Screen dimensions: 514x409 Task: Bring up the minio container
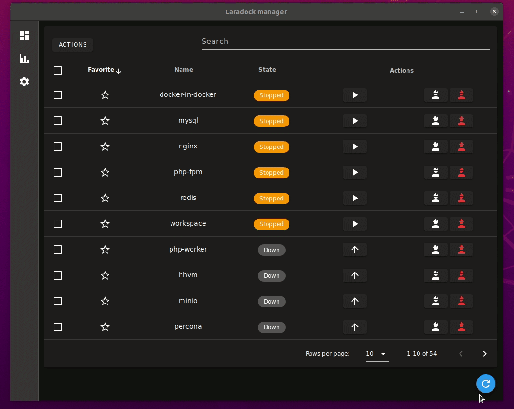(355, 301)
